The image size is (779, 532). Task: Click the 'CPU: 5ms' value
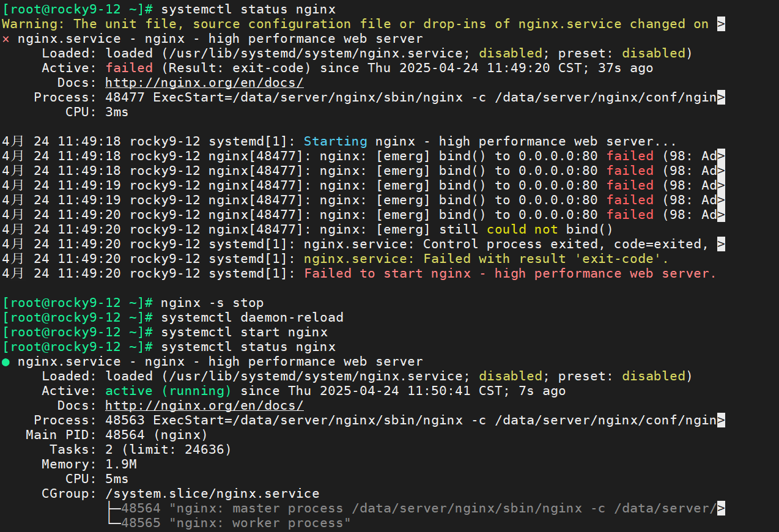tap(117, 479)
